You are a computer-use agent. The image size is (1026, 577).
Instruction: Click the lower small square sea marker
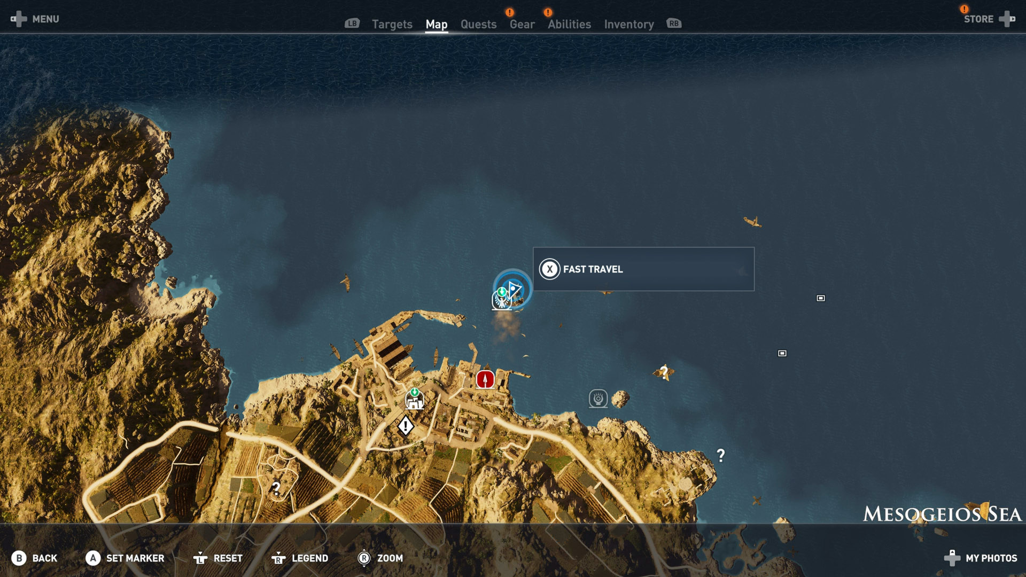pos(782,353)
